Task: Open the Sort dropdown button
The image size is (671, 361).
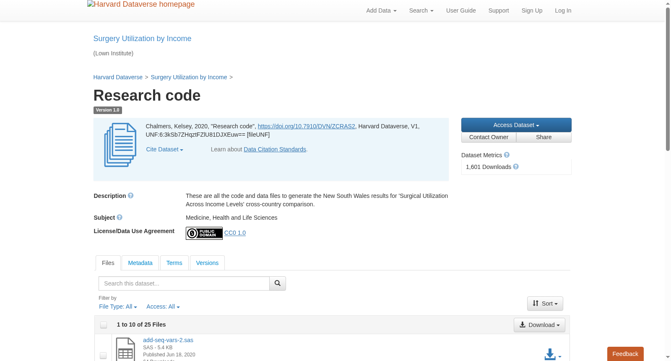Action: tap(545, 304)
